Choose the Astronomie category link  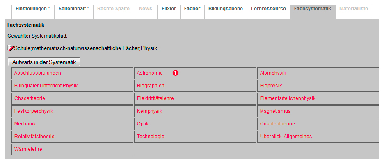coord(150,73)
